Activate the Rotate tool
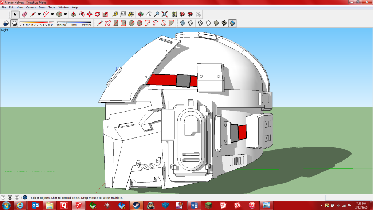This screenshot has width=373, height=210. (97, 15)
